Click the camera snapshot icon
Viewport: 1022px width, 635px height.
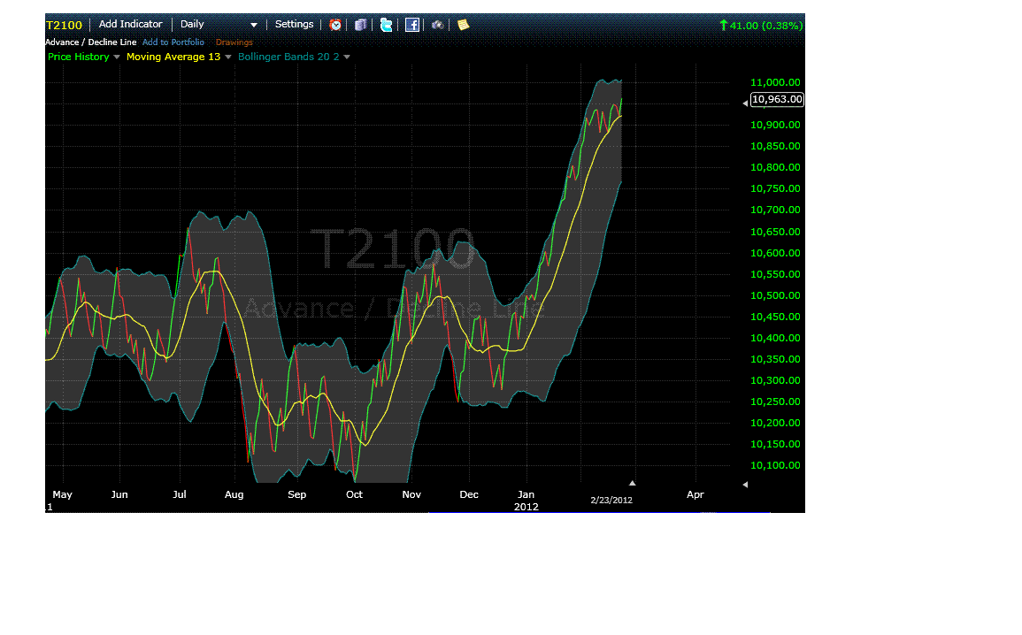pyautogui.click(x=438, y=25)
